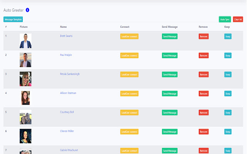Click LeadGen connect for Petula Sankarsingh

(x=129, y=74)
